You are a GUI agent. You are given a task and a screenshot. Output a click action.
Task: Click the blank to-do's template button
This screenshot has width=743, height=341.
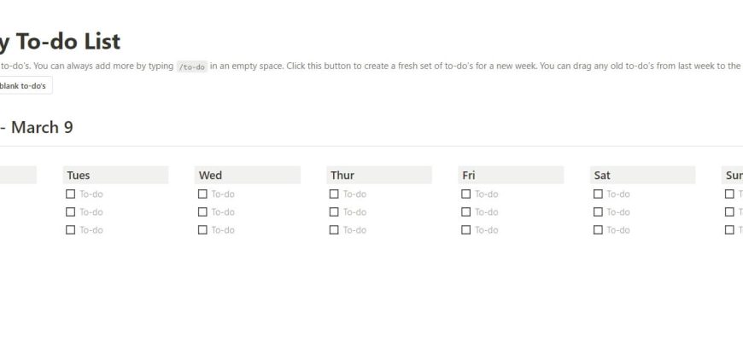tap(26, 86)
